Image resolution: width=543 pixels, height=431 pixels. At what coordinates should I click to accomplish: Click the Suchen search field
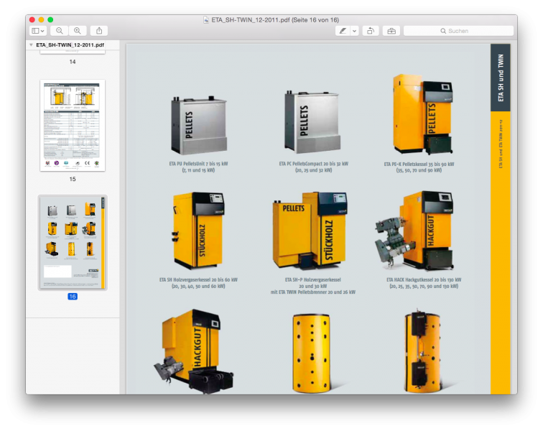[458, 31]
